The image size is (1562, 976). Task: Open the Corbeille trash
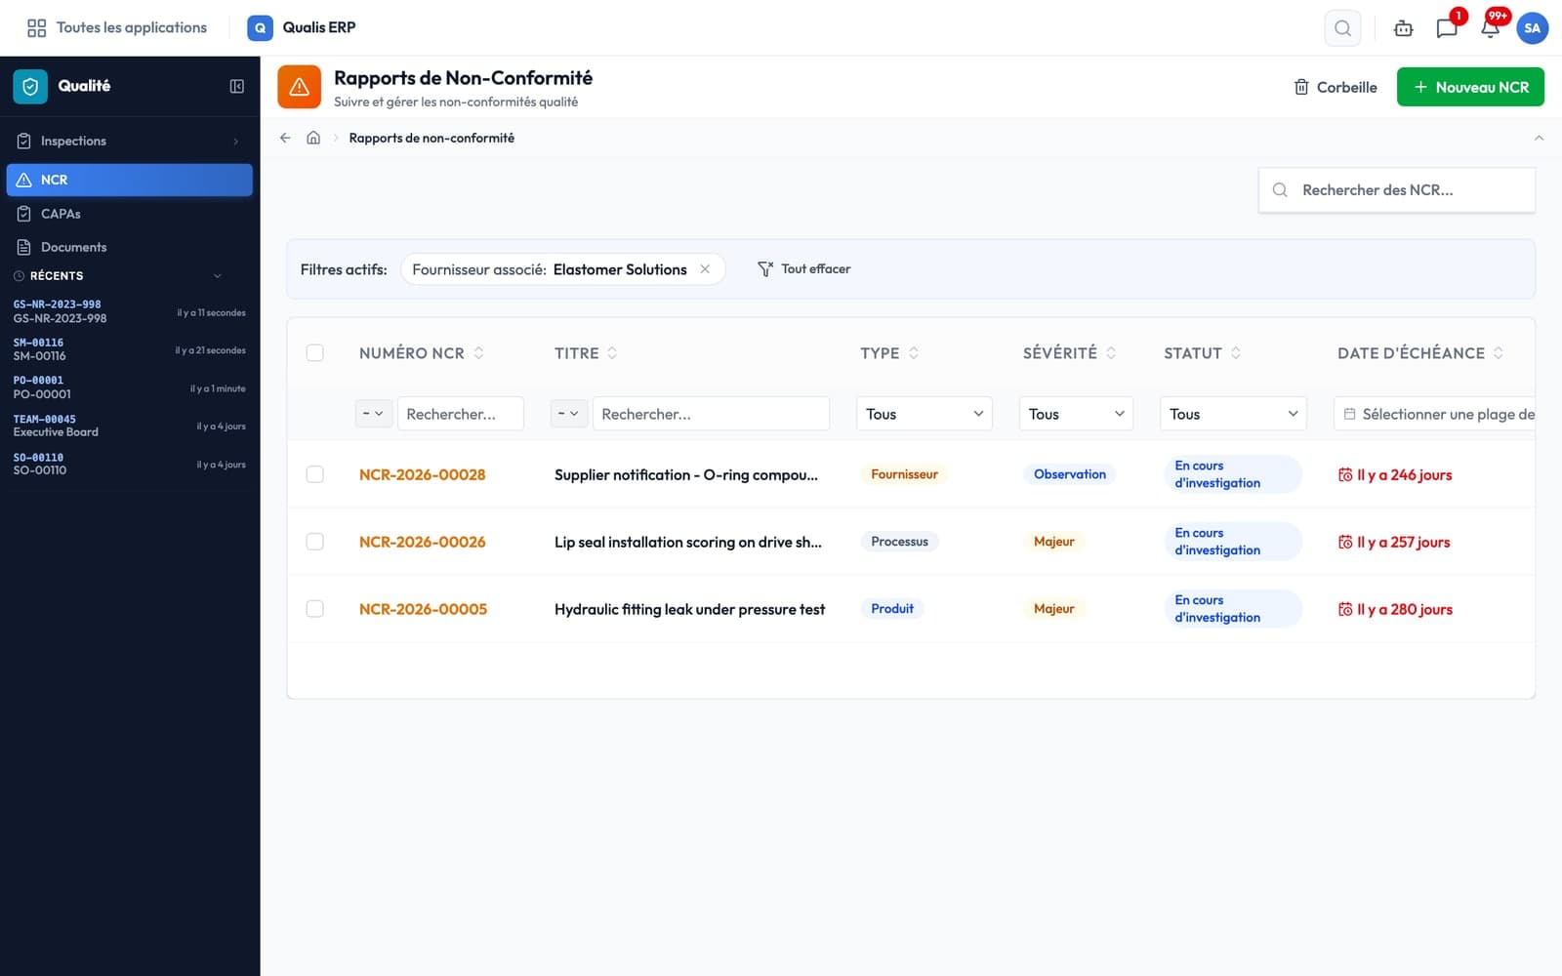1335,87
